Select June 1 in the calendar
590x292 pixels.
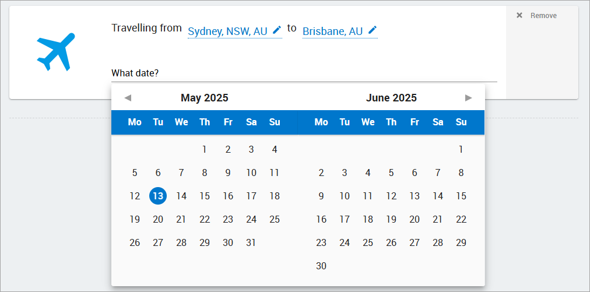(461, 150)
